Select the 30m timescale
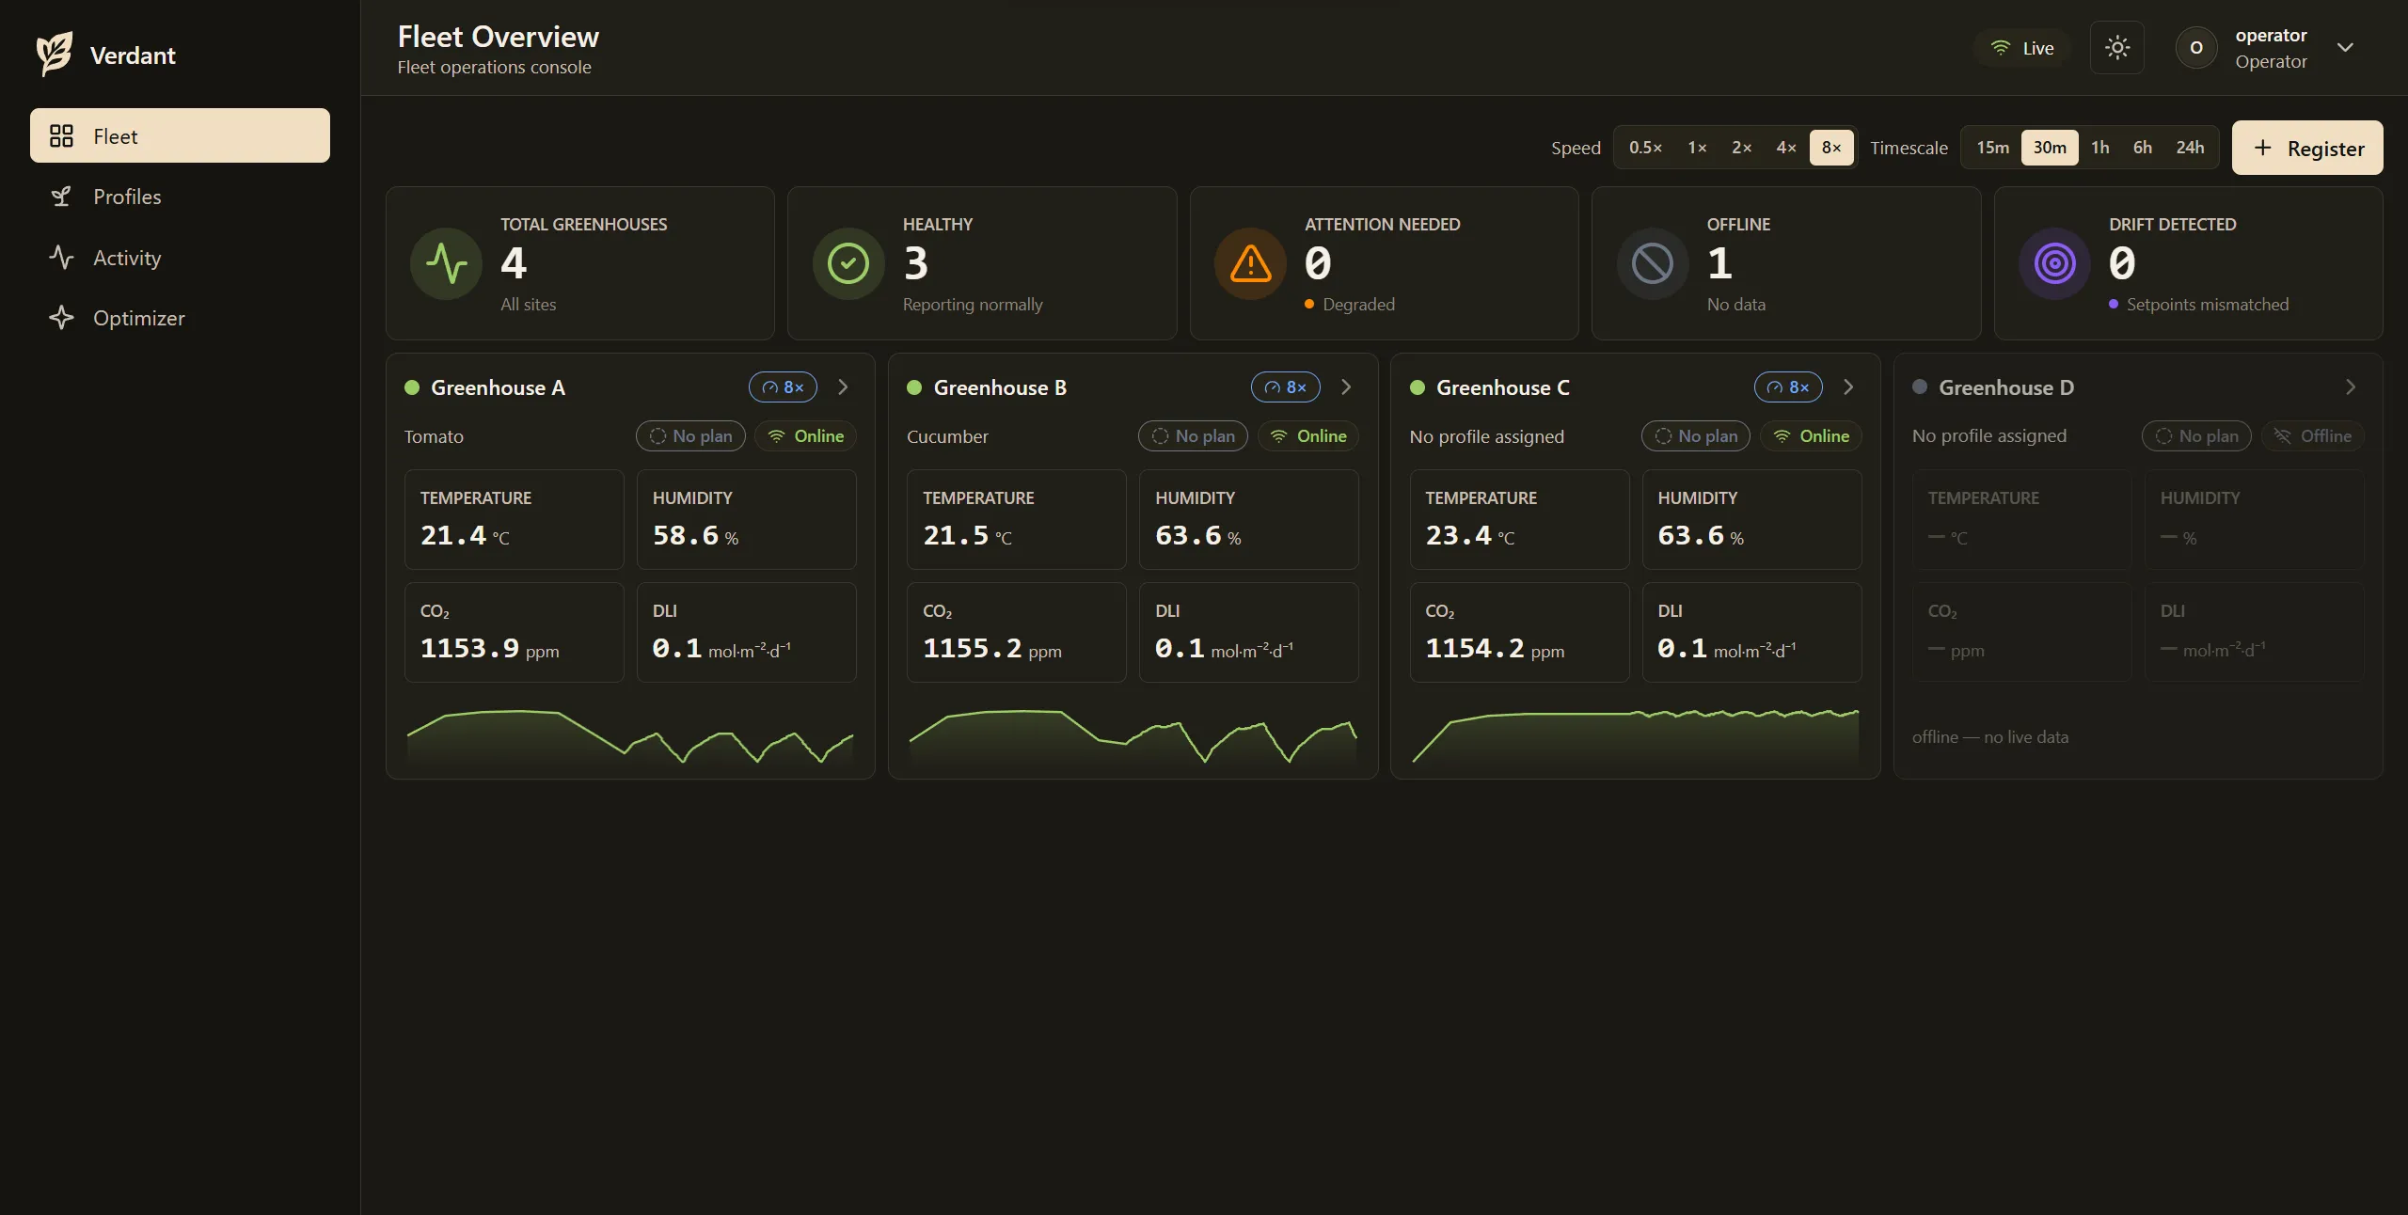The image size is (2408, 1215). pyautogui.click(x=2050, y=148)
